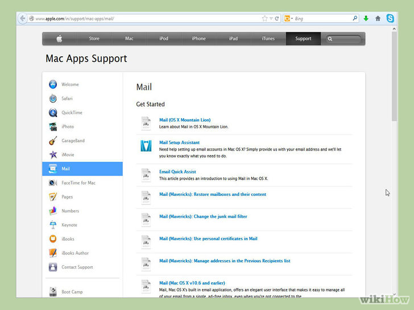Click the Keynote podium icon

tap(53, 225)
